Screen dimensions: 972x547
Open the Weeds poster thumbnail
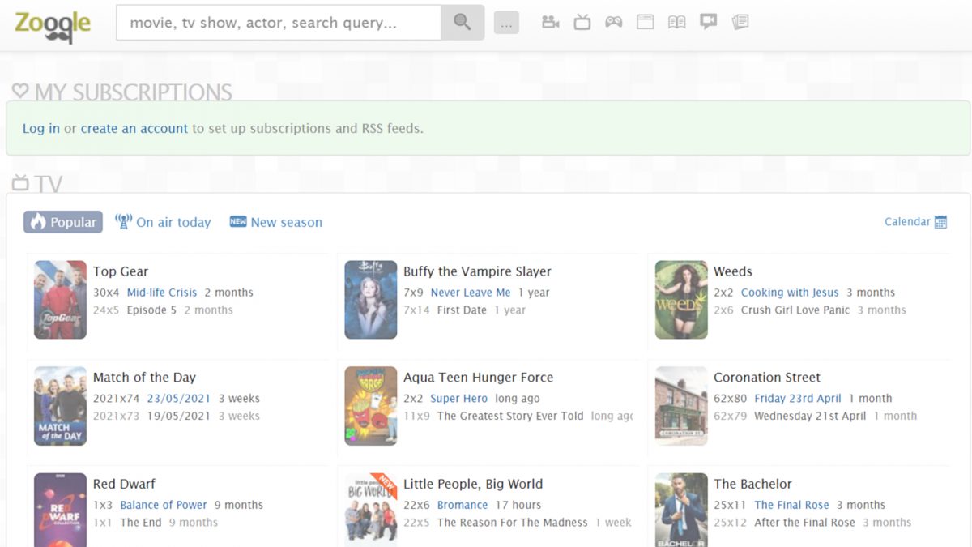click(x=680, y=300)
